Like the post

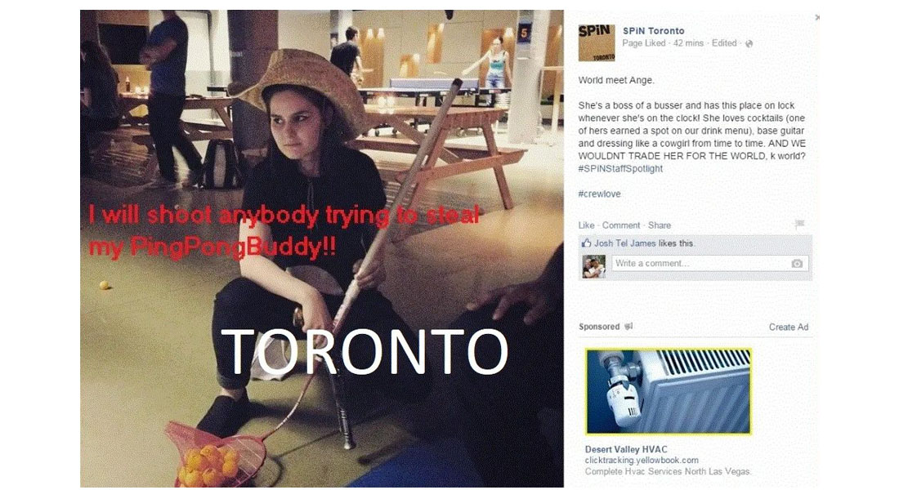click(586, 225)
